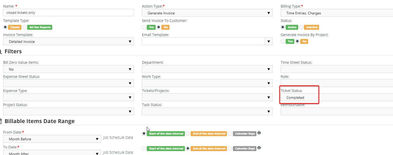Click info icon beside From Date Calendar Days
The height and width of the screenshot is (155, 393).
259,133
